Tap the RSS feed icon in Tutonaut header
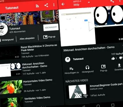Viewport: 123px width, 107px height. pos(37,6)
